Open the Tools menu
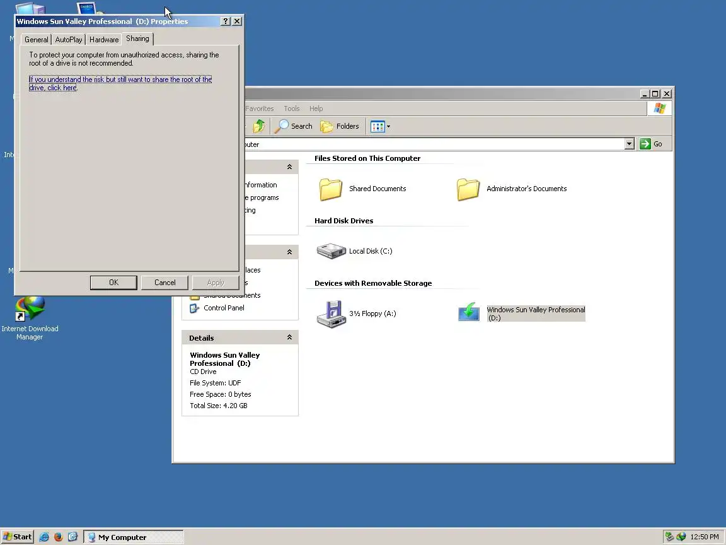Screen dimensions: 726x545 [x=292, y=108]
